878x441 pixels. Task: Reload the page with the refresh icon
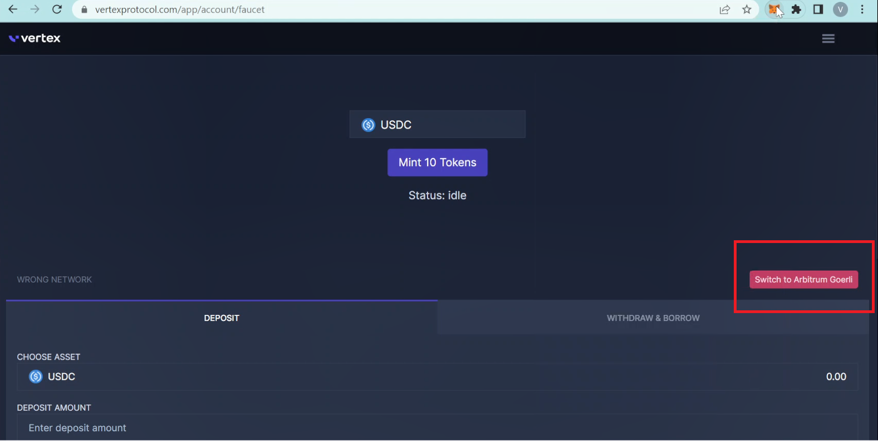57,9
